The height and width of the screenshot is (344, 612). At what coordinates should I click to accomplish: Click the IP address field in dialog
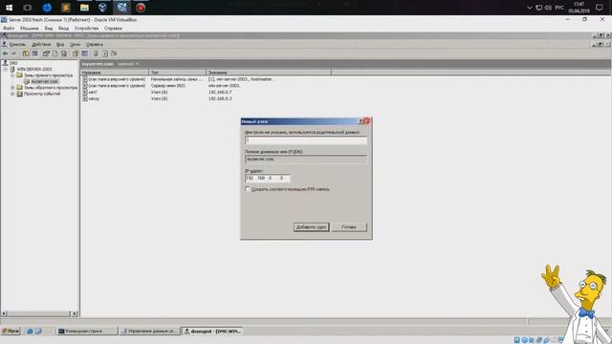pos(268,179)
